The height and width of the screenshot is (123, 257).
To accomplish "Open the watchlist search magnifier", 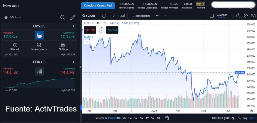I will tap(63, 17).
